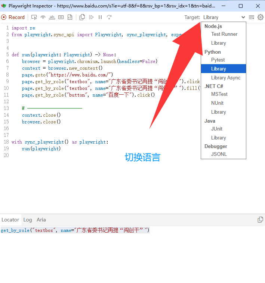Viewport: 265px width, 283px height.
Task: Minimize the Playwright Inspector window
Action: (224, 6)
